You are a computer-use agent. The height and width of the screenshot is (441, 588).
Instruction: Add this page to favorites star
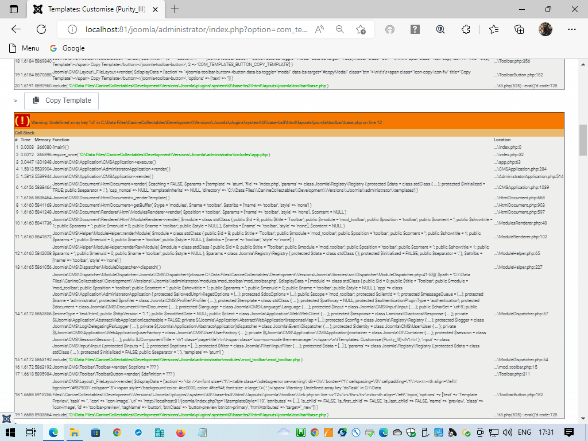pos(361,29)
